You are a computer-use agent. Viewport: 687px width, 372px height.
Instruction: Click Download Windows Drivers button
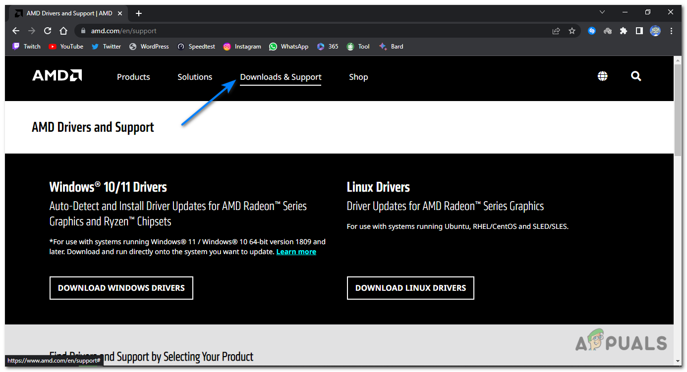121,288
